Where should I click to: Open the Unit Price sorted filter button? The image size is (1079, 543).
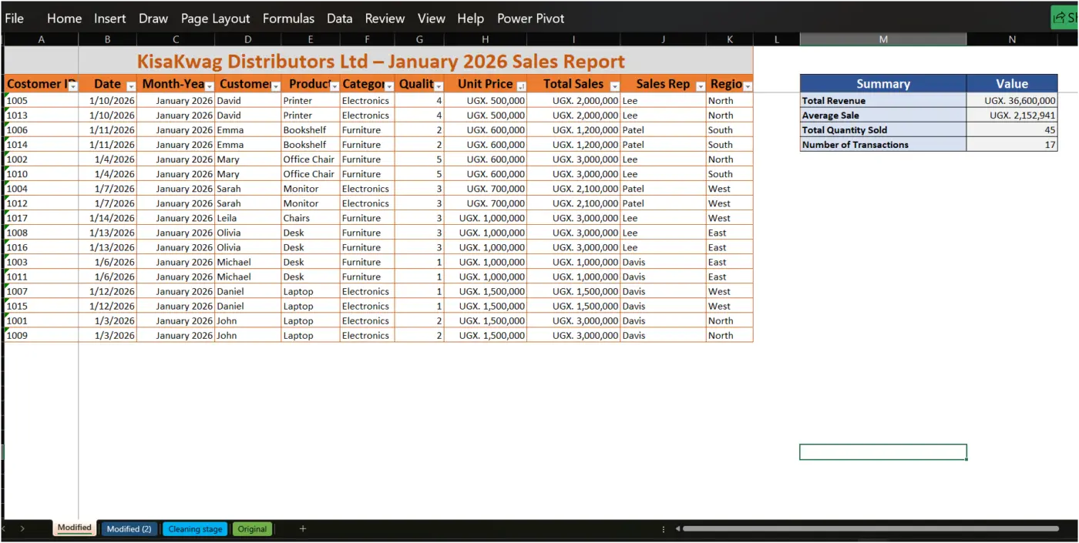point(521,86)
